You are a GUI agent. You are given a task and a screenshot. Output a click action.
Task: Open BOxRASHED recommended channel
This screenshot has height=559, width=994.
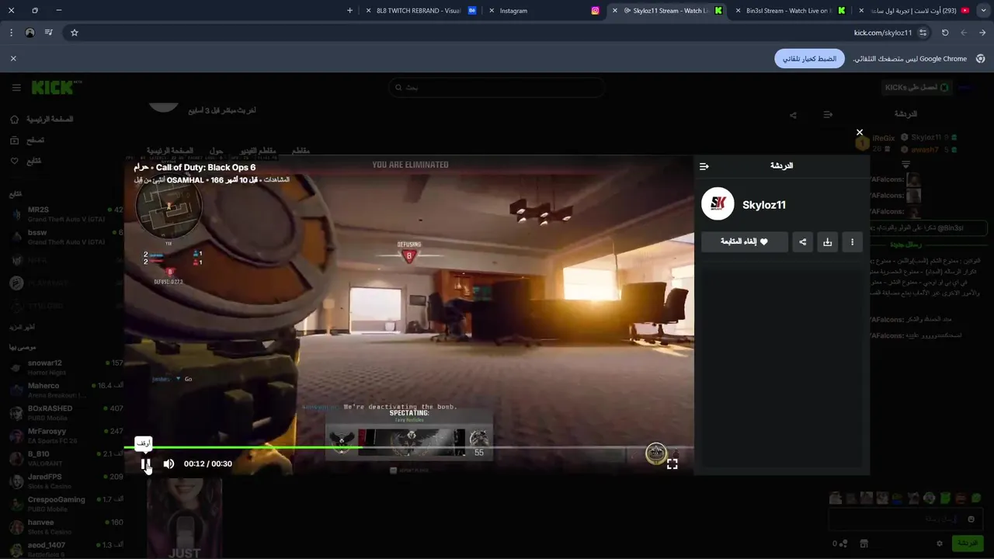(66, 412)
